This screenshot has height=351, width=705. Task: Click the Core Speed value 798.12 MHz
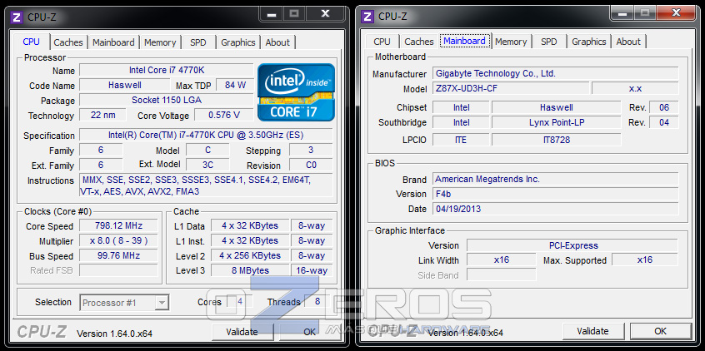(x=118, y=225)
